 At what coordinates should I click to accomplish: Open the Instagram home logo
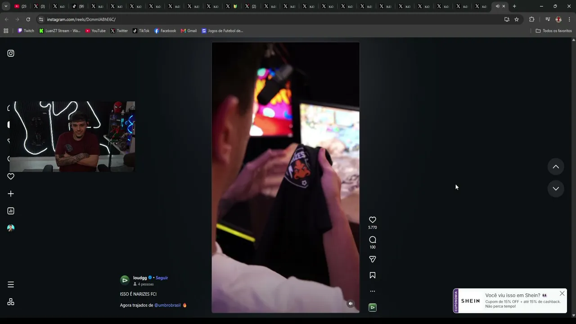[x=11, y=53]
